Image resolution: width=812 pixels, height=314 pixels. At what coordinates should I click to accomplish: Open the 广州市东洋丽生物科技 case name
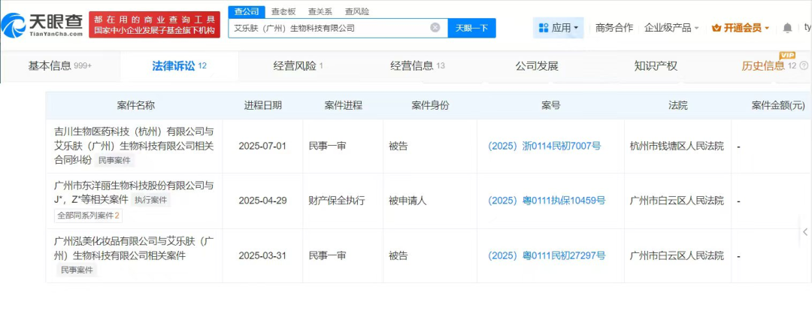pos(134,192)
